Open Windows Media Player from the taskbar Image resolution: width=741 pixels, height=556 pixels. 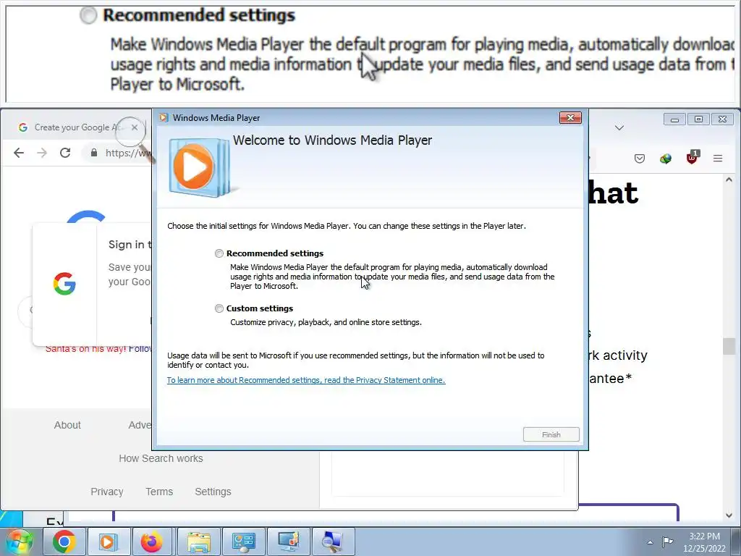point(108,542)
